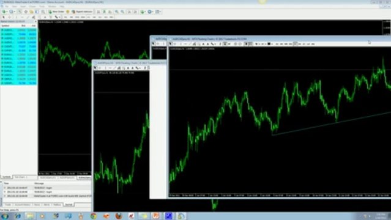Open the Trade tab in Terminal
391x220 pixels.
[x=8, y=205]
